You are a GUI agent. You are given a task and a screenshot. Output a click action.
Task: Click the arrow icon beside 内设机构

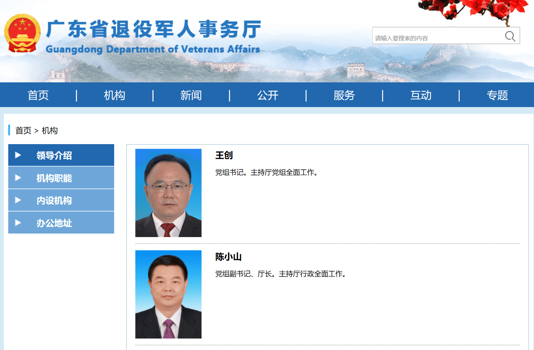tap(18, 200)
